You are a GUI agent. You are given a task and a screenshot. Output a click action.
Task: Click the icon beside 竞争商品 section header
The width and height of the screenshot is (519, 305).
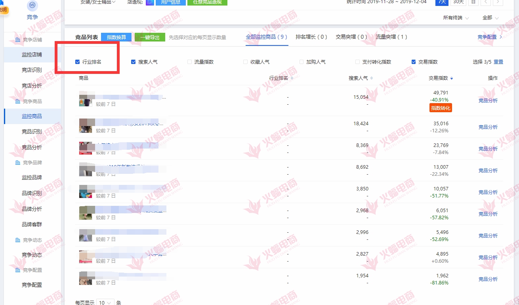[x=17, y=102]
